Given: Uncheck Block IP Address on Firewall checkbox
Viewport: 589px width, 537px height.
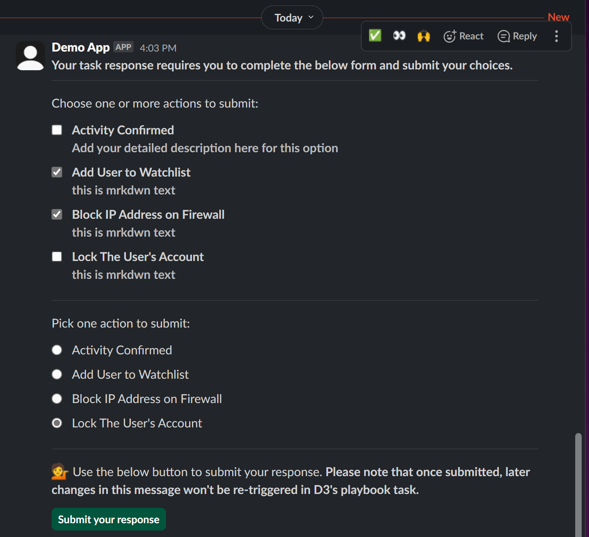Looking at the screenshot, I should pyautogui.click(x=57, y=214).
